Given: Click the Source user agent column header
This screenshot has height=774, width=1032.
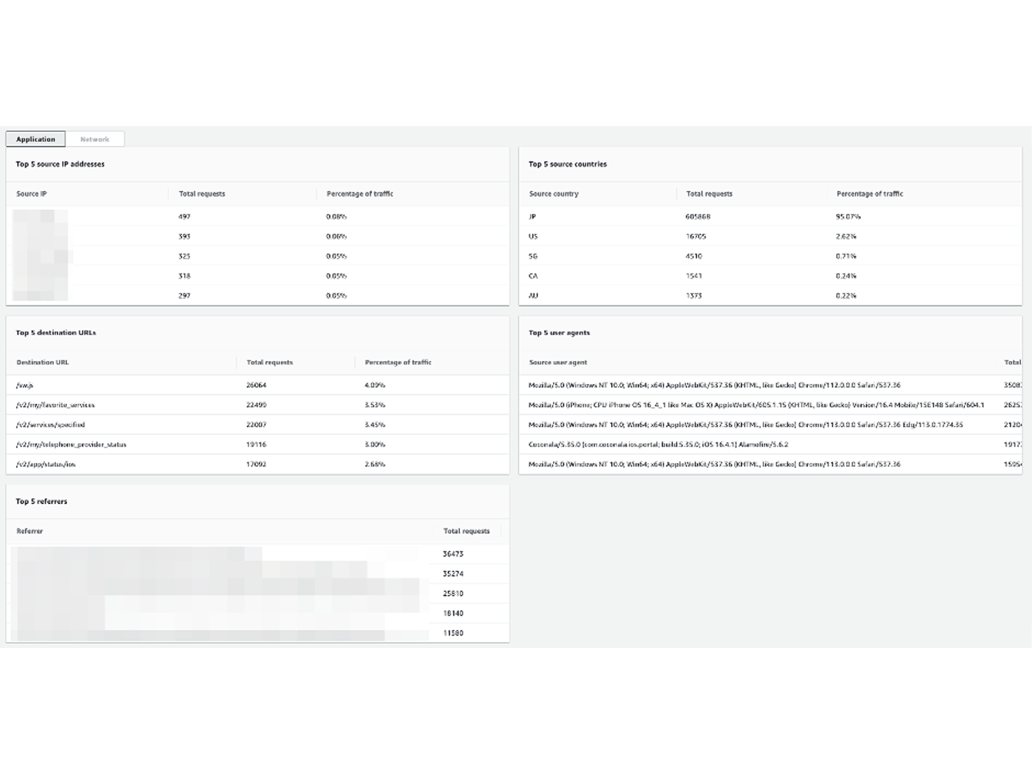Looking at the screenshot, I should click(x=557, y=362).
